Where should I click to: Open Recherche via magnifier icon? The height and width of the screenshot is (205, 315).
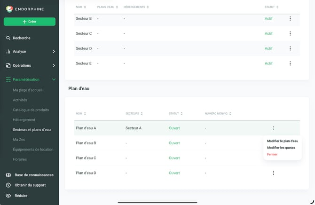[8, 38]
